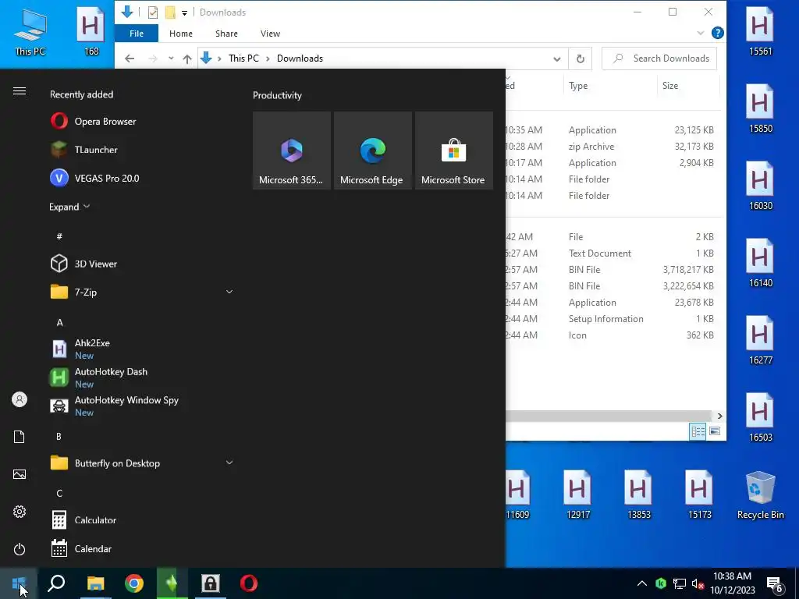Click the Explorer horizontal scrollbar
Viewport: 799px width, 599px height.
pos(609,416)
